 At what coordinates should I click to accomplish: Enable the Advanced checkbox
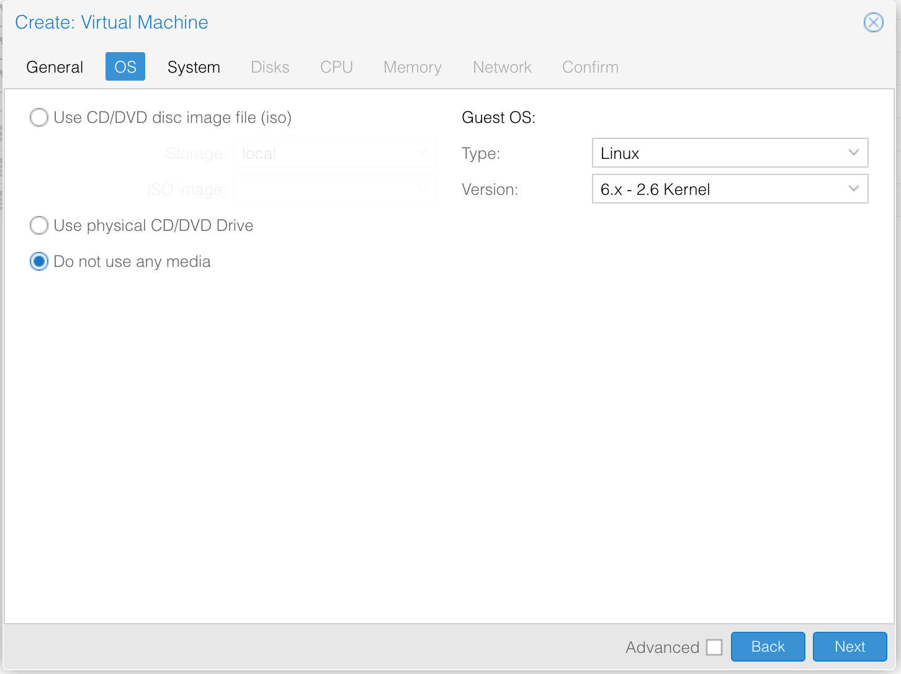tap(714, 647)
